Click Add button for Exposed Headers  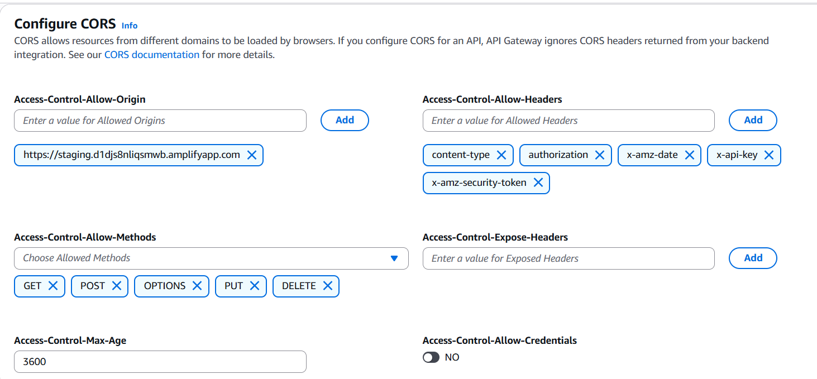pos(753,258)
